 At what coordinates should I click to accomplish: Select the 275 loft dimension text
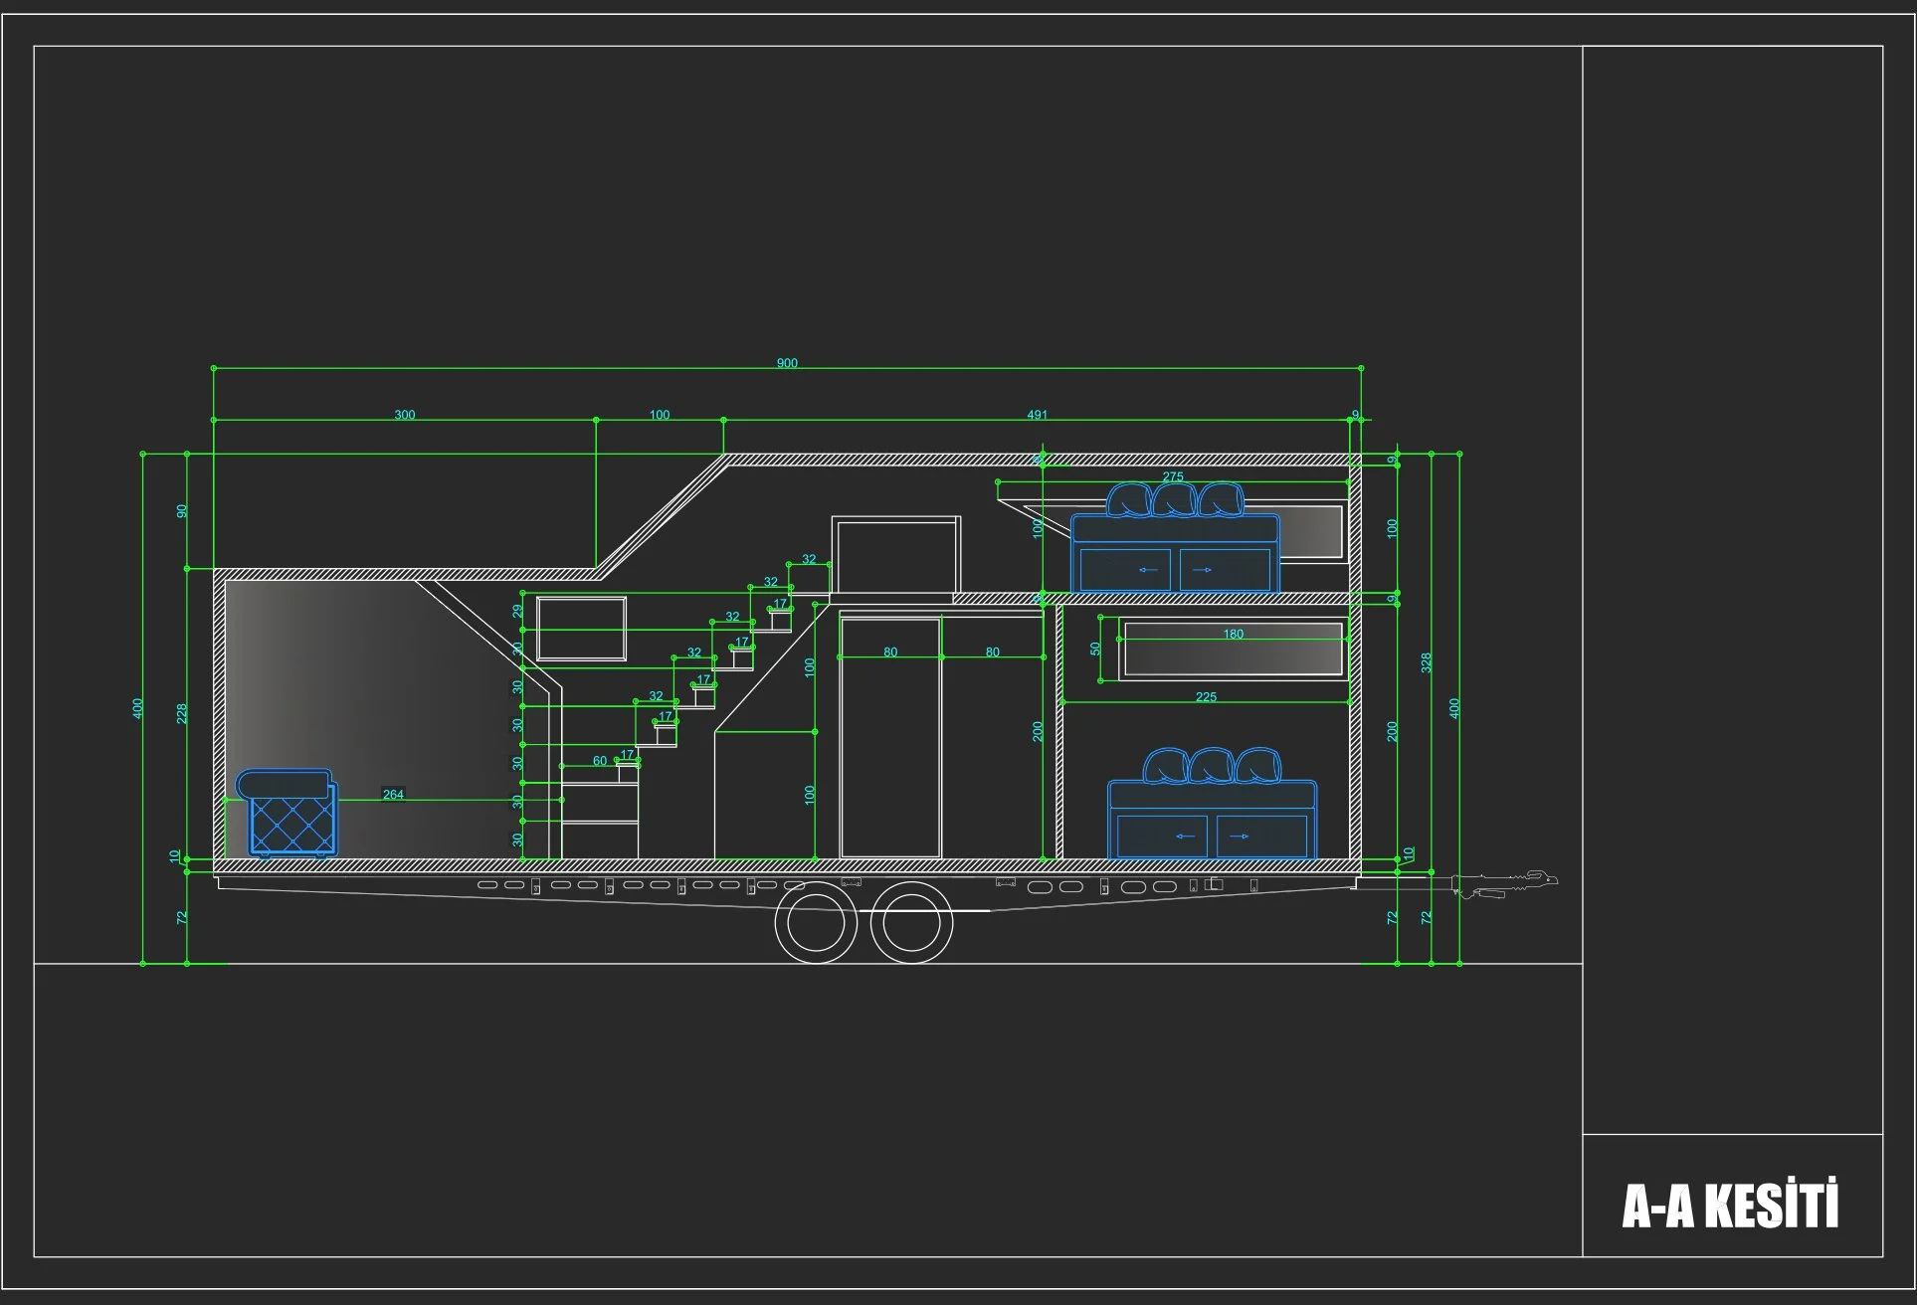[1174, 476]
